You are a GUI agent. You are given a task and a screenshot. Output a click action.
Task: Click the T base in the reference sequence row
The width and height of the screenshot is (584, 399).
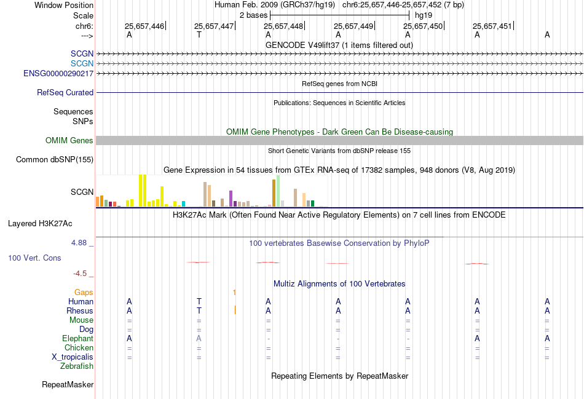199,35
